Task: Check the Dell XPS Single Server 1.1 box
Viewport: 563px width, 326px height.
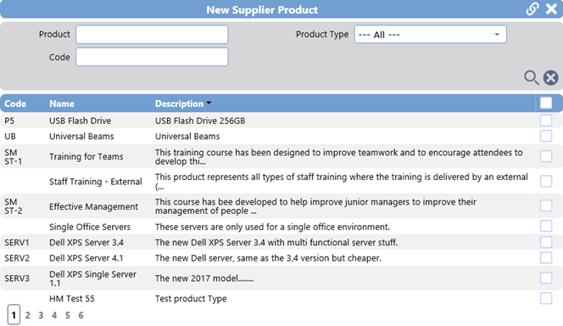Action: tap(546, 278)
